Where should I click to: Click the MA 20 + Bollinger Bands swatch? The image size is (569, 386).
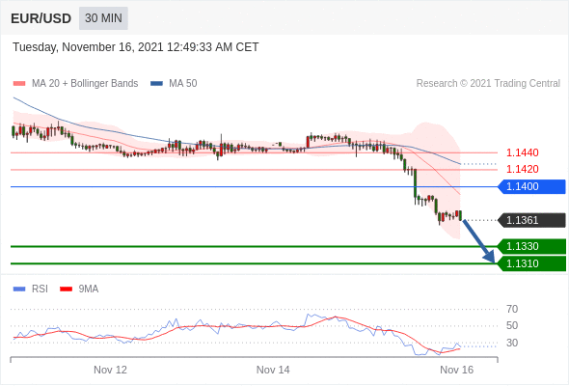pyautogui.click(x=19, y=84)
